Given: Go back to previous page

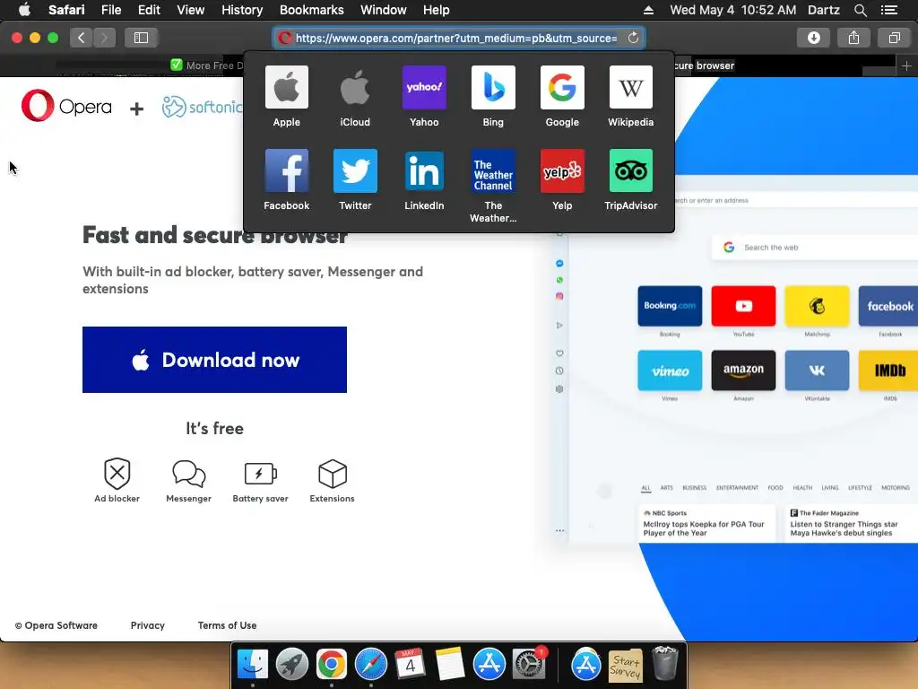Looking at the screenshot, I should pos(82,38).
